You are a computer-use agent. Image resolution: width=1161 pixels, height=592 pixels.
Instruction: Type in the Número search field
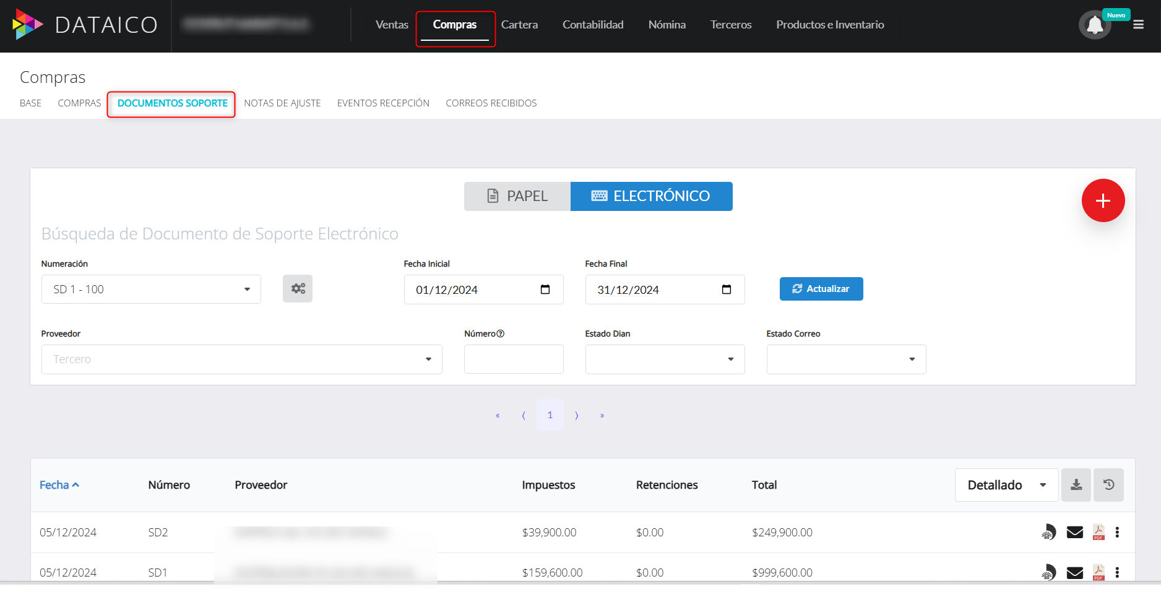514,359
